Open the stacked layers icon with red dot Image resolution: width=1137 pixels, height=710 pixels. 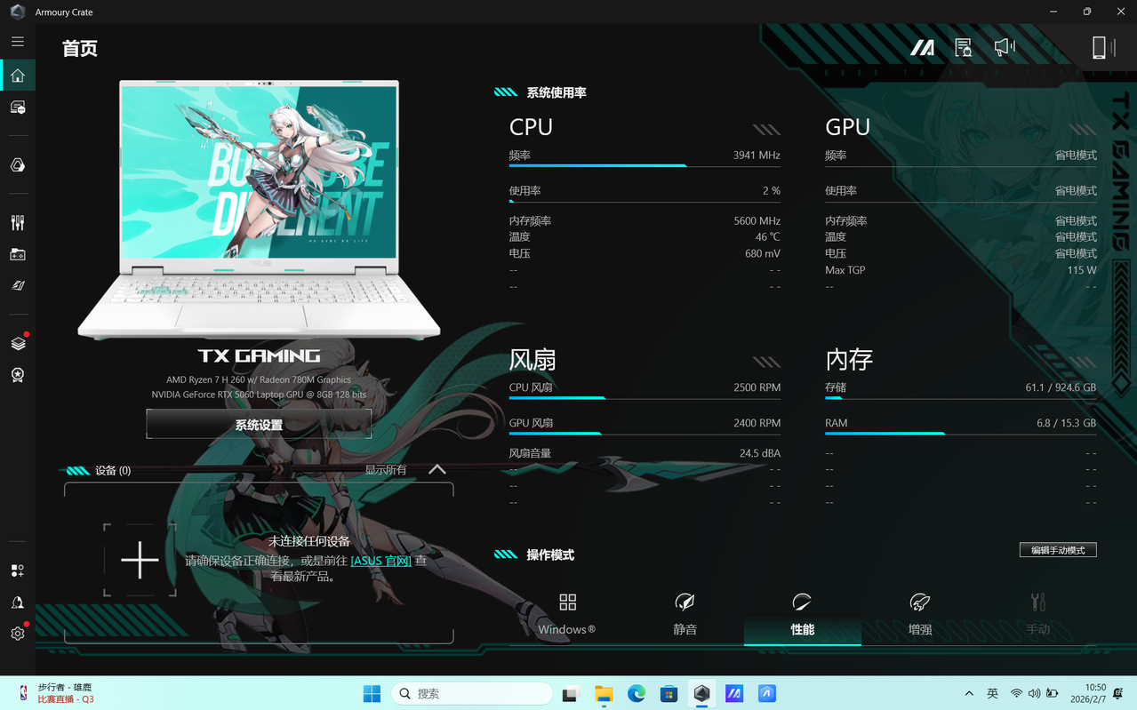click(18, 343)
